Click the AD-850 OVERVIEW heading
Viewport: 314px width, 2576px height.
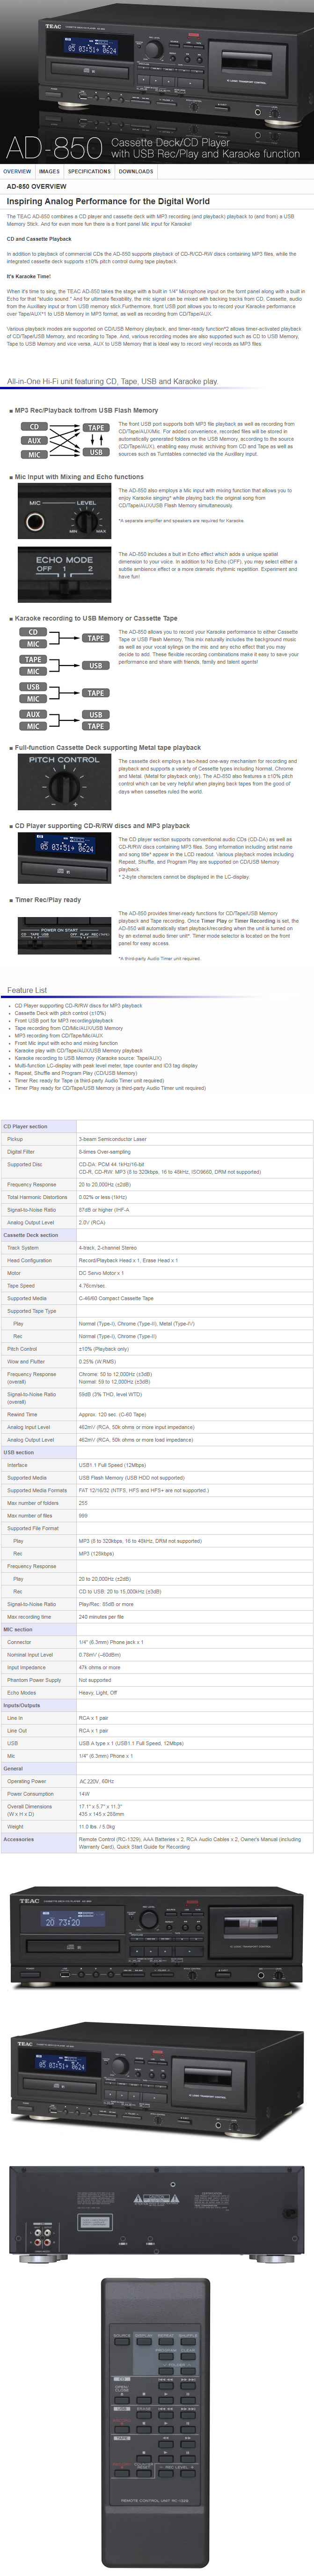[x=36, y=186]
